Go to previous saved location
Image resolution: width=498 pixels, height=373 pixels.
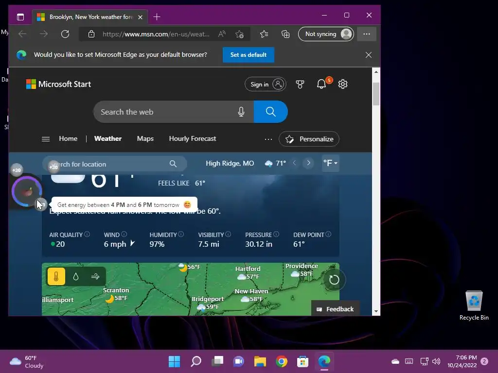294,163
